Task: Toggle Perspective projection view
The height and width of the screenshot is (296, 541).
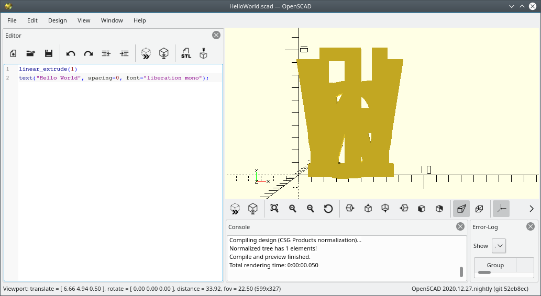Action: [x=461, y=209]
